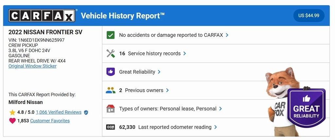
Task: Expand the Great Reliability chevron
Action: pos(159,72)
